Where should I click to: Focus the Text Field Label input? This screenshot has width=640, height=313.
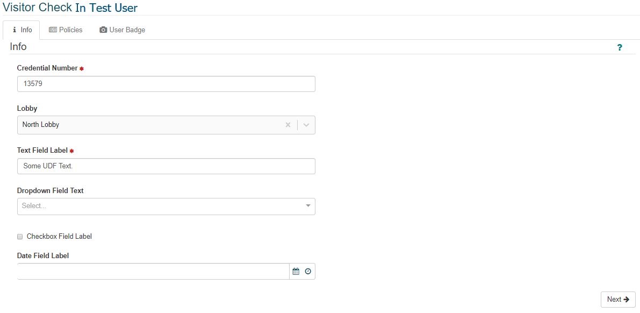(x=166, y=166)
